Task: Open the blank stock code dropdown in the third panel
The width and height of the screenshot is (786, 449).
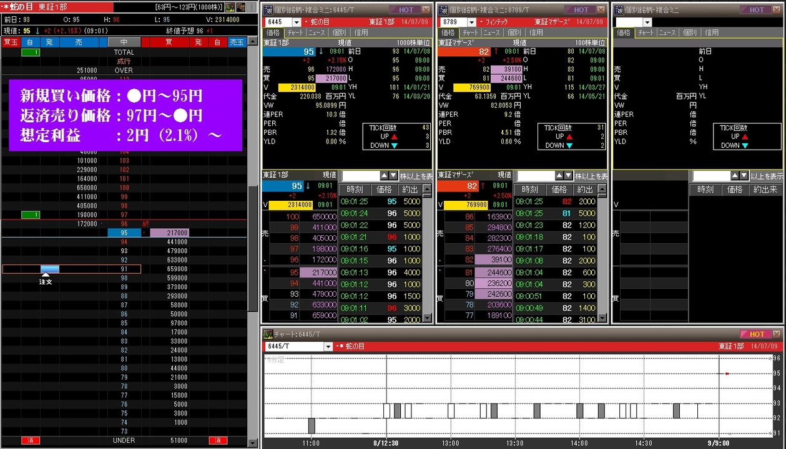Action: [x=647, y=22]
